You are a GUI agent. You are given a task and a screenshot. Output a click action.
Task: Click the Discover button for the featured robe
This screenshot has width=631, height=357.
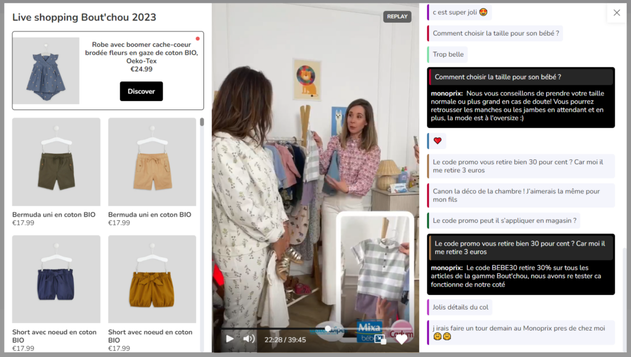coord(141,91)
